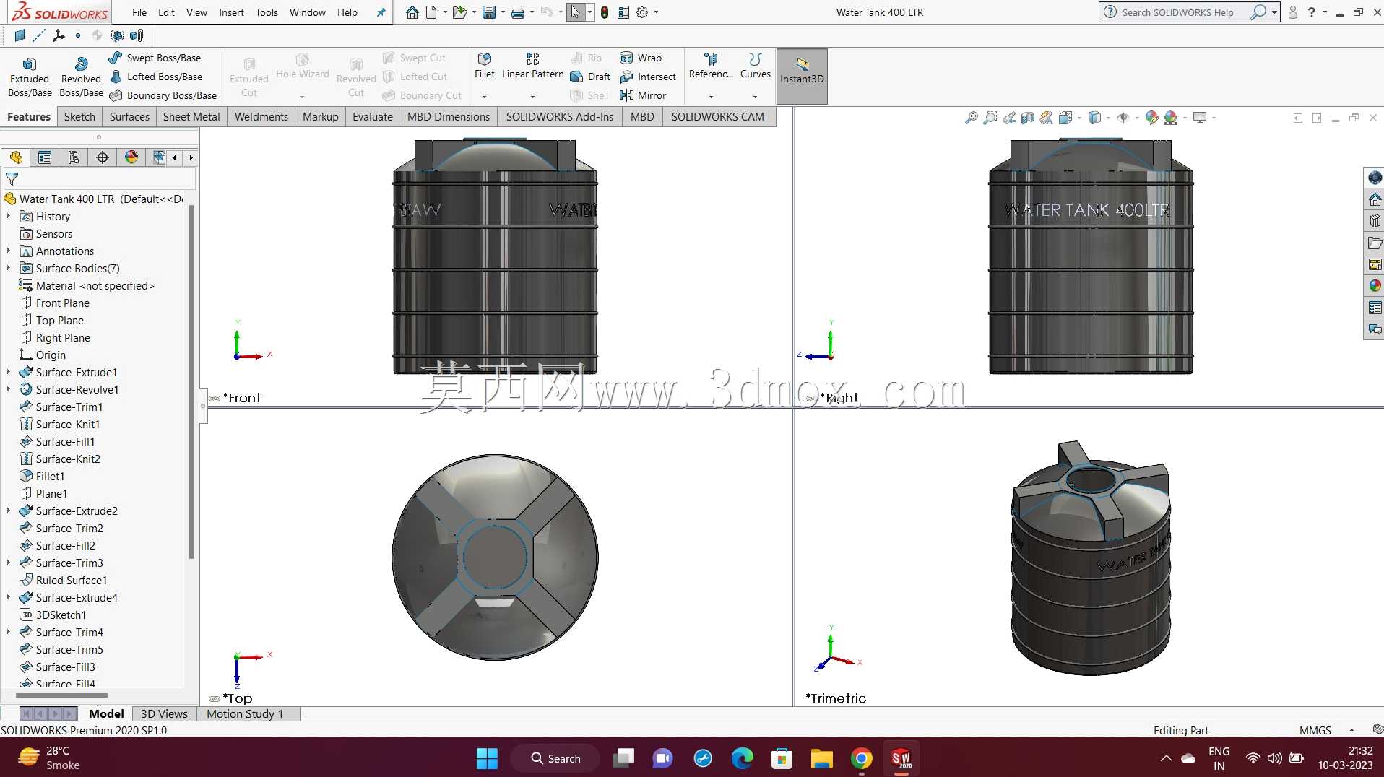Select the Revolved Boss/Base tool
Screen dimensions: 1384x777
(x=81, y=77)
